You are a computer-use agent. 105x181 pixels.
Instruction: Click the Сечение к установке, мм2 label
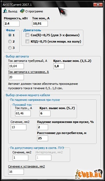(26, 167)
